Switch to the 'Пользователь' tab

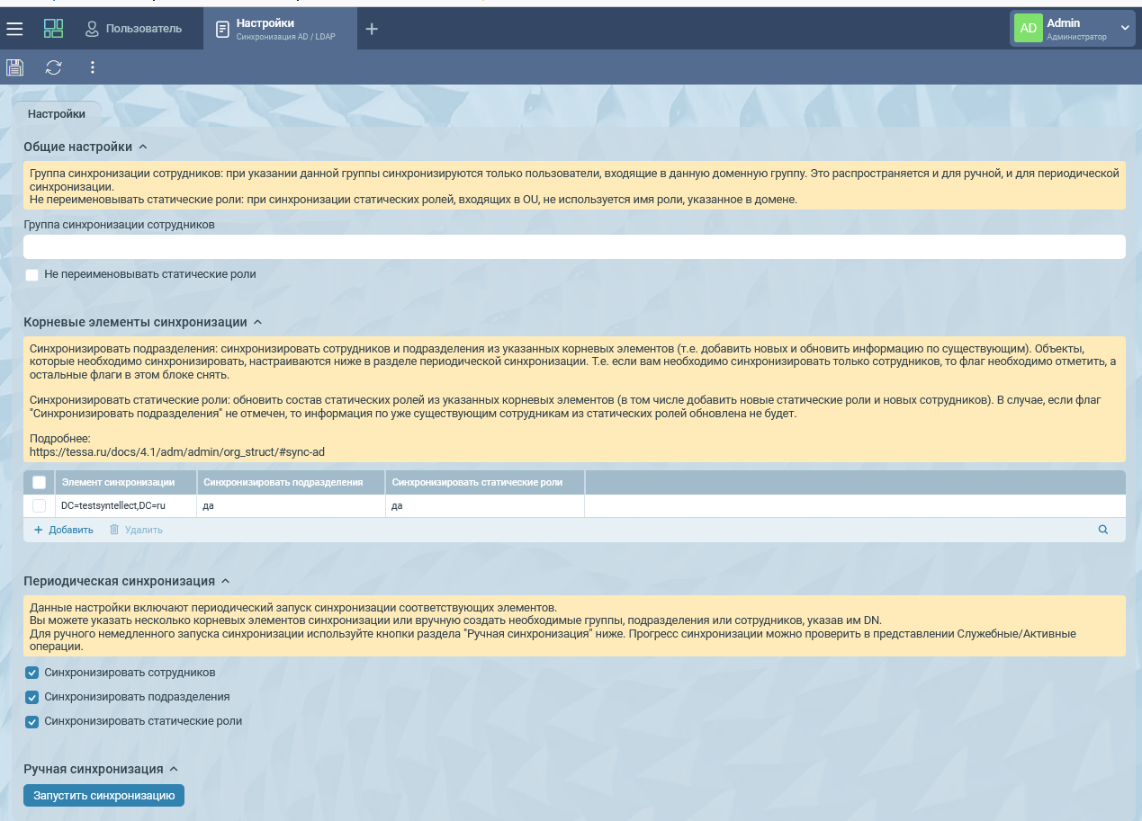pyautogui.click(x=133, y=29)
